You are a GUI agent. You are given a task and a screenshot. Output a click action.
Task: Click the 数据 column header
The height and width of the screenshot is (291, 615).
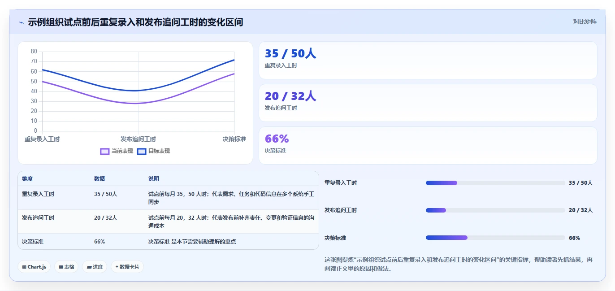[x=100, y=179]
